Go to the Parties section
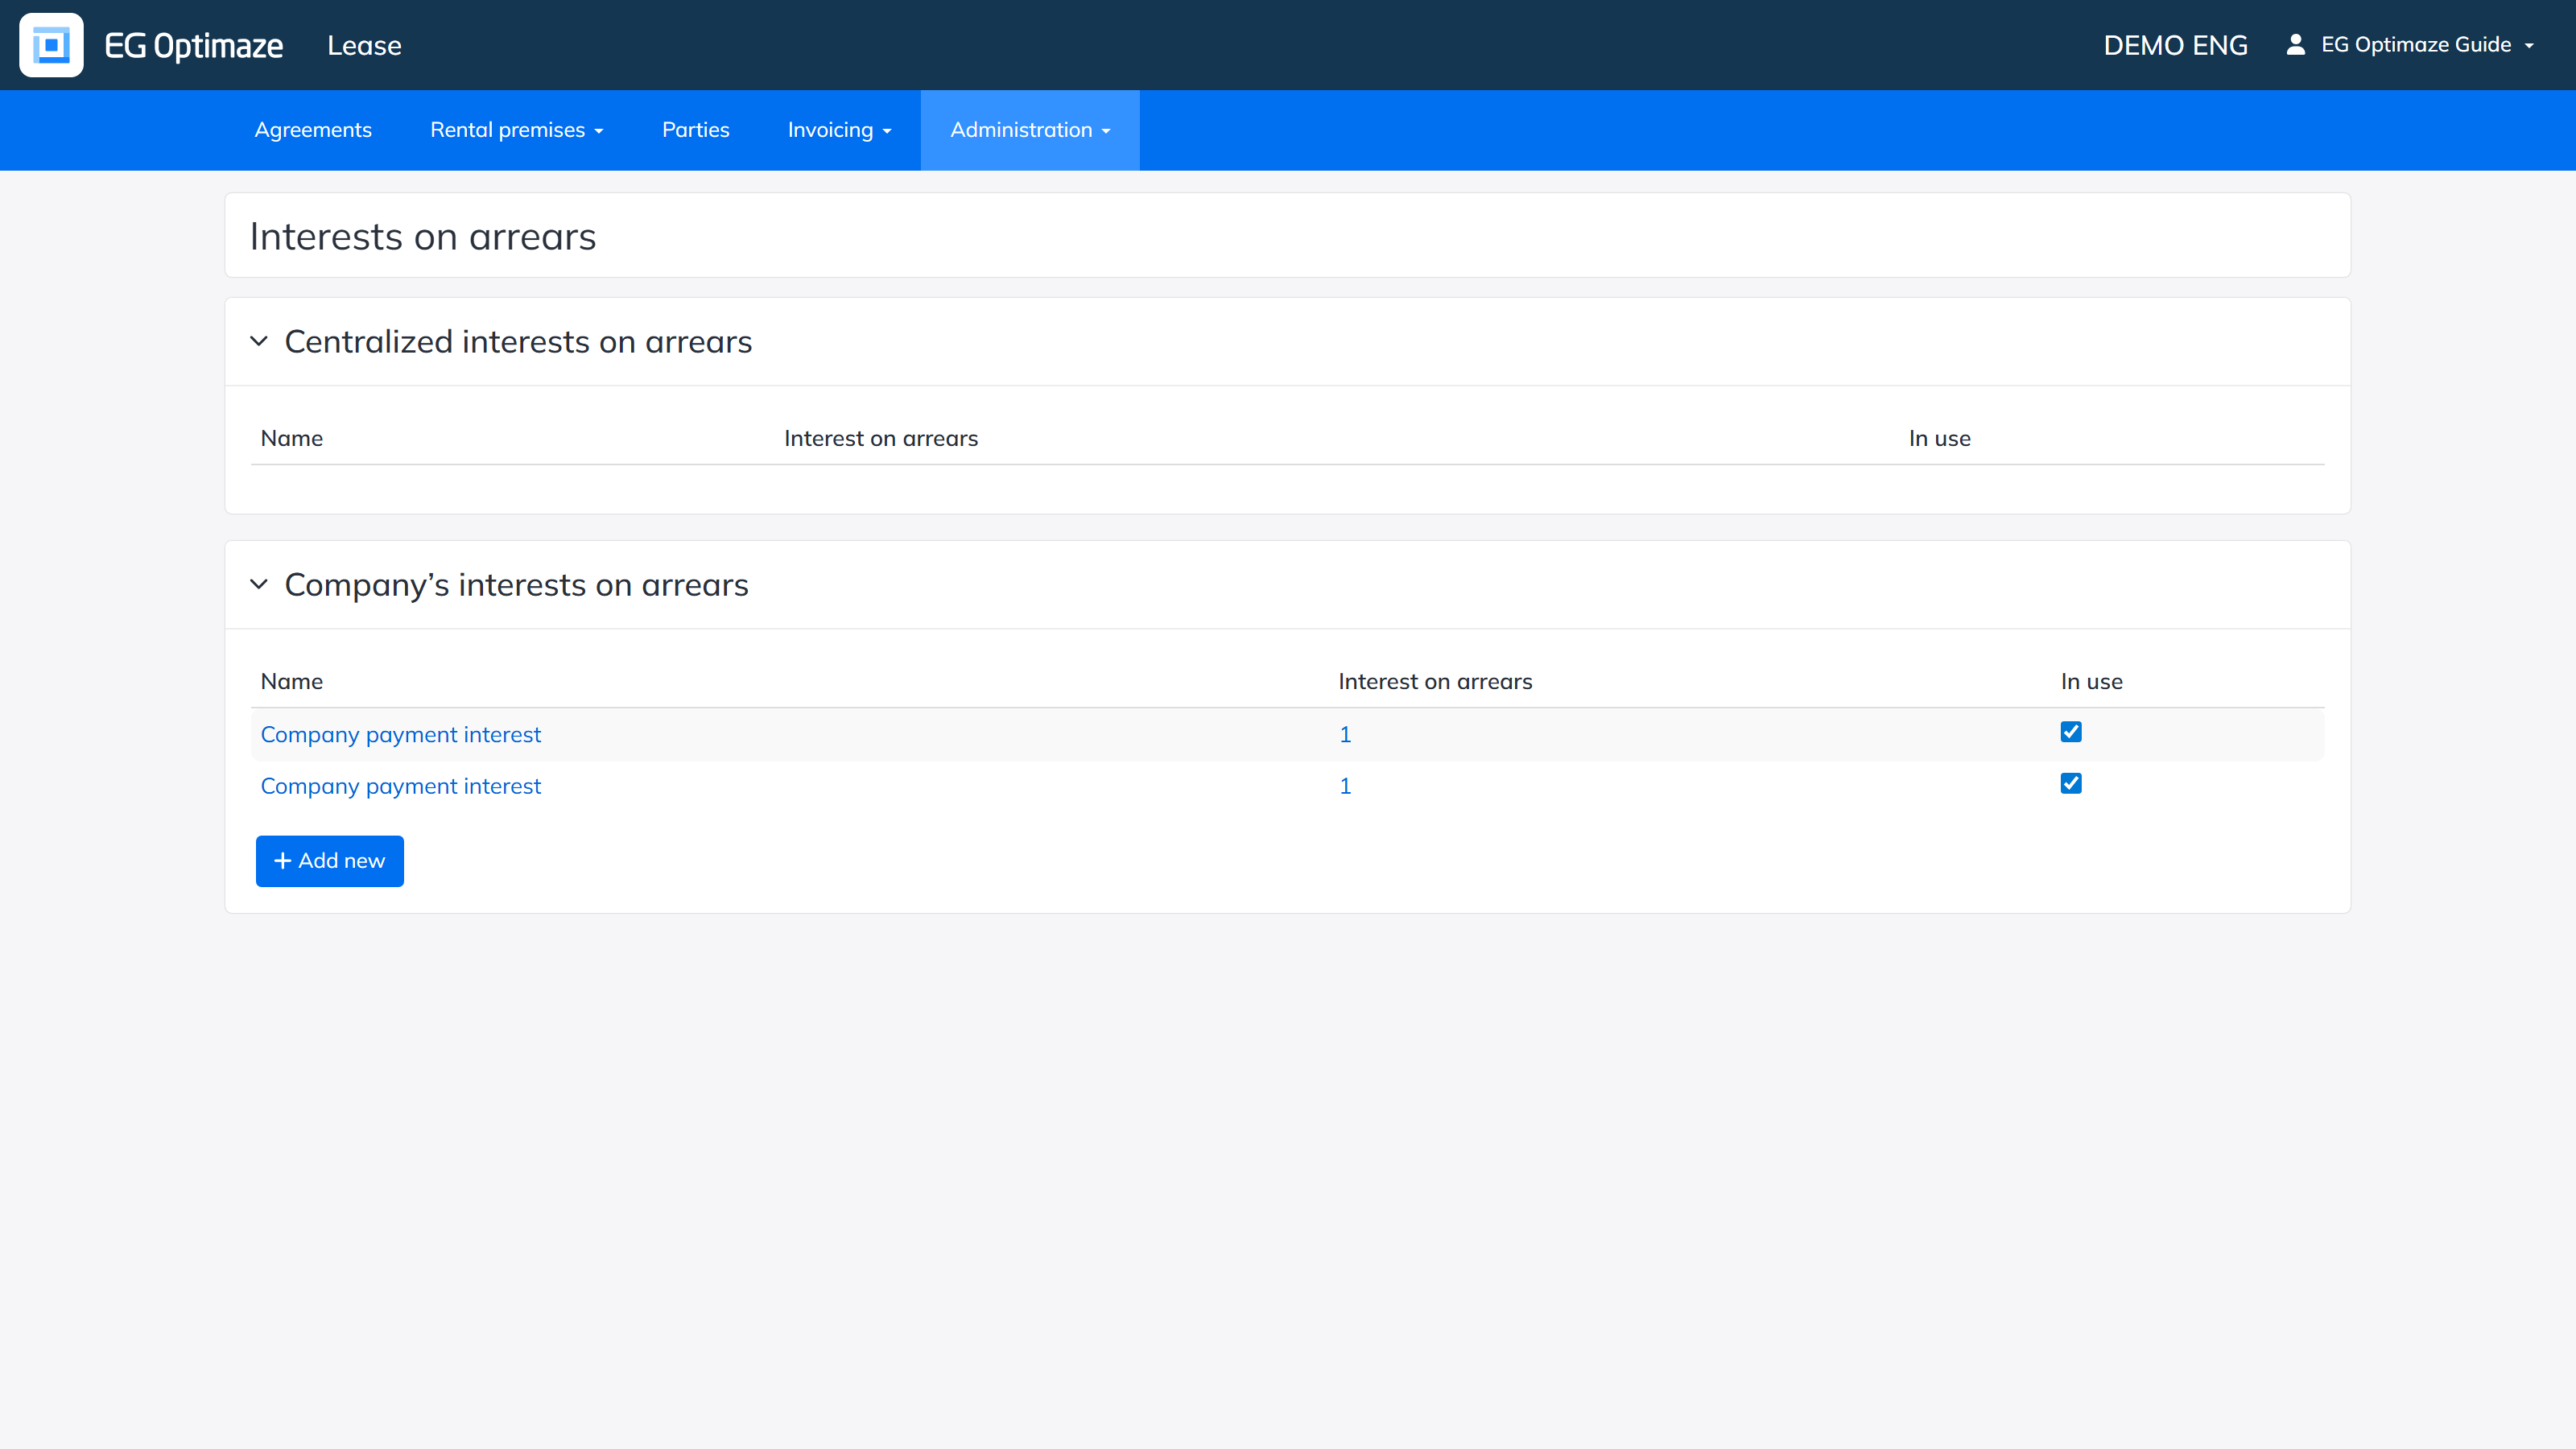The width and height of the screenshot is (2576, 1449). 696,130
